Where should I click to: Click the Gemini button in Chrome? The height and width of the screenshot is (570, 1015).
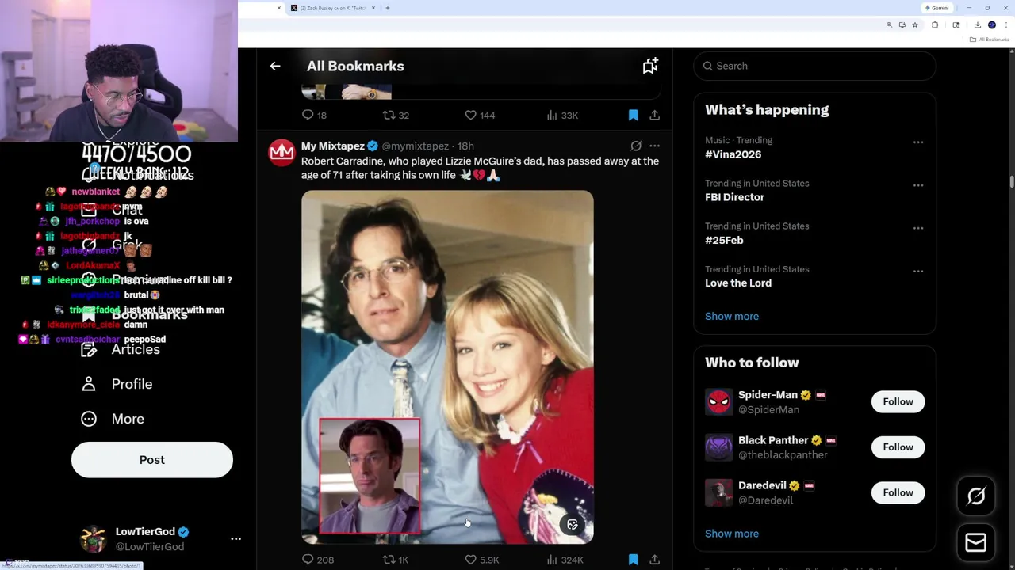coord(937,8)
